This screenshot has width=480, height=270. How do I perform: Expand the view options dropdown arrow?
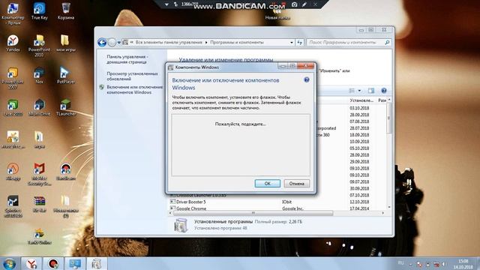click(359, 91)
